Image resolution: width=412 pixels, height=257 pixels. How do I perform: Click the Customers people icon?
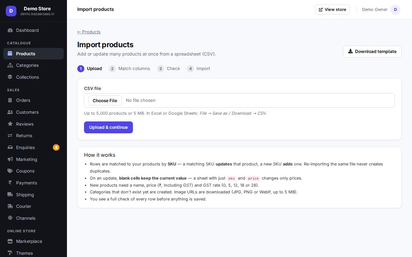(x=10, y=112)
